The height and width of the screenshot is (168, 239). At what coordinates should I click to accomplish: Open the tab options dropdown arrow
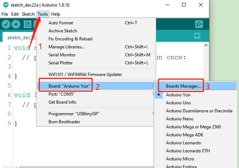(197, 36)
